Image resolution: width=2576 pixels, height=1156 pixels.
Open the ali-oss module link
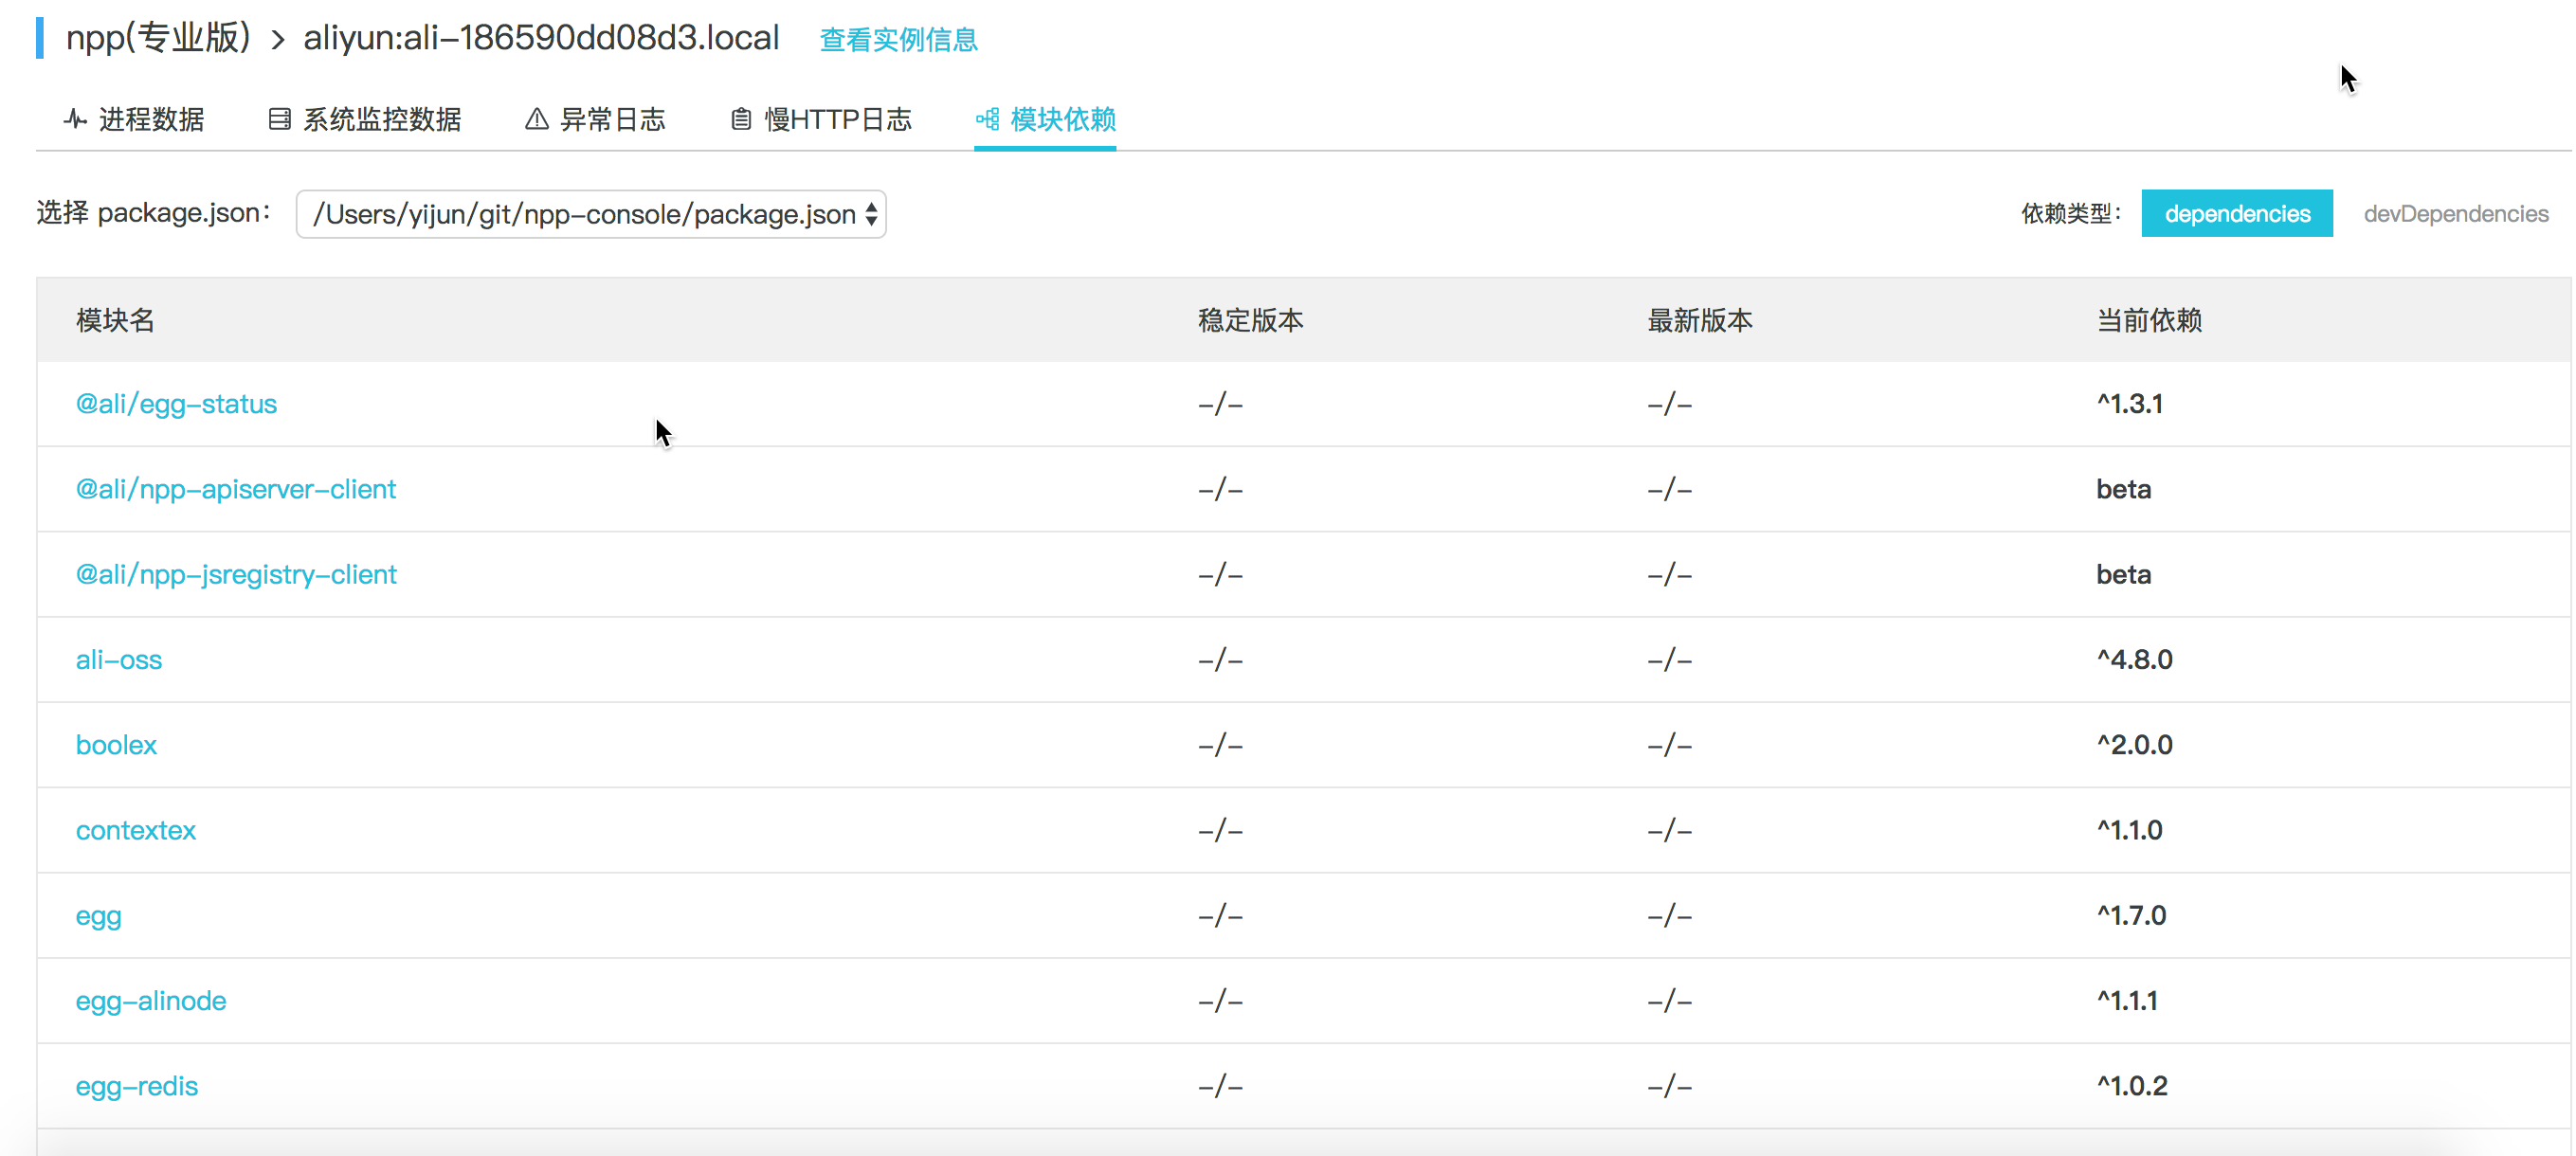pos(118,660)
